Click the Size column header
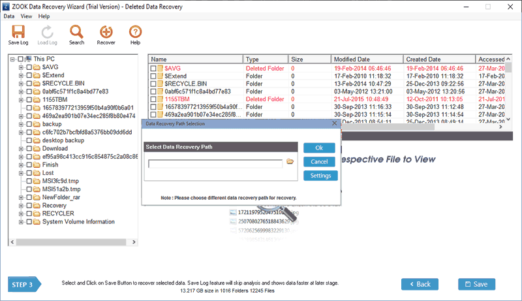Image resolution: width=522 pixels, height=301 pixels. (309, 59)
